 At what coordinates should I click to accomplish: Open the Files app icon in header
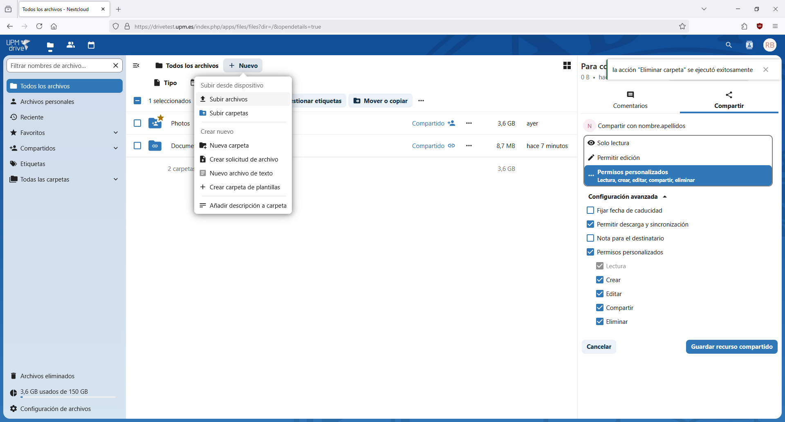pyautogui.click(x=50, y=45)
